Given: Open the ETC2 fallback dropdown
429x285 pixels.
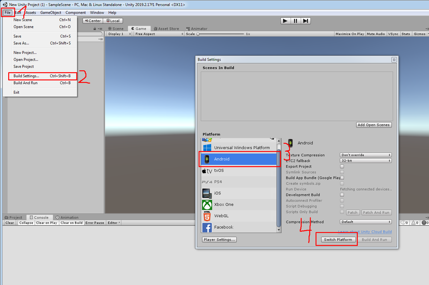Looking at the screenshot, I should [365, 161].
